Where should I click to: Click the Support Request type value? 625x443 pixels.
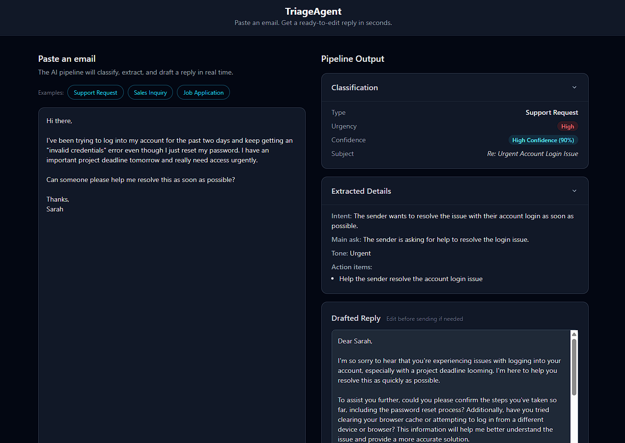pos(551,112)
